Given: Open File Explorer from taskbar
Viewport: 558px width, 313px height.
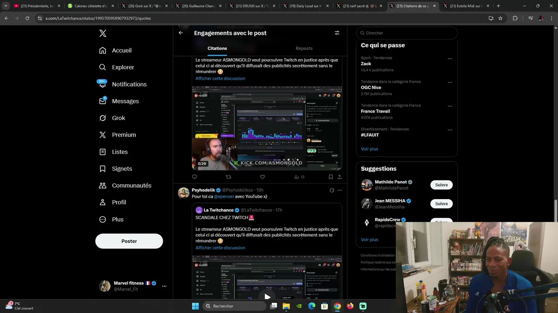Looking at the screenshot, I should [x=286, y=306].
